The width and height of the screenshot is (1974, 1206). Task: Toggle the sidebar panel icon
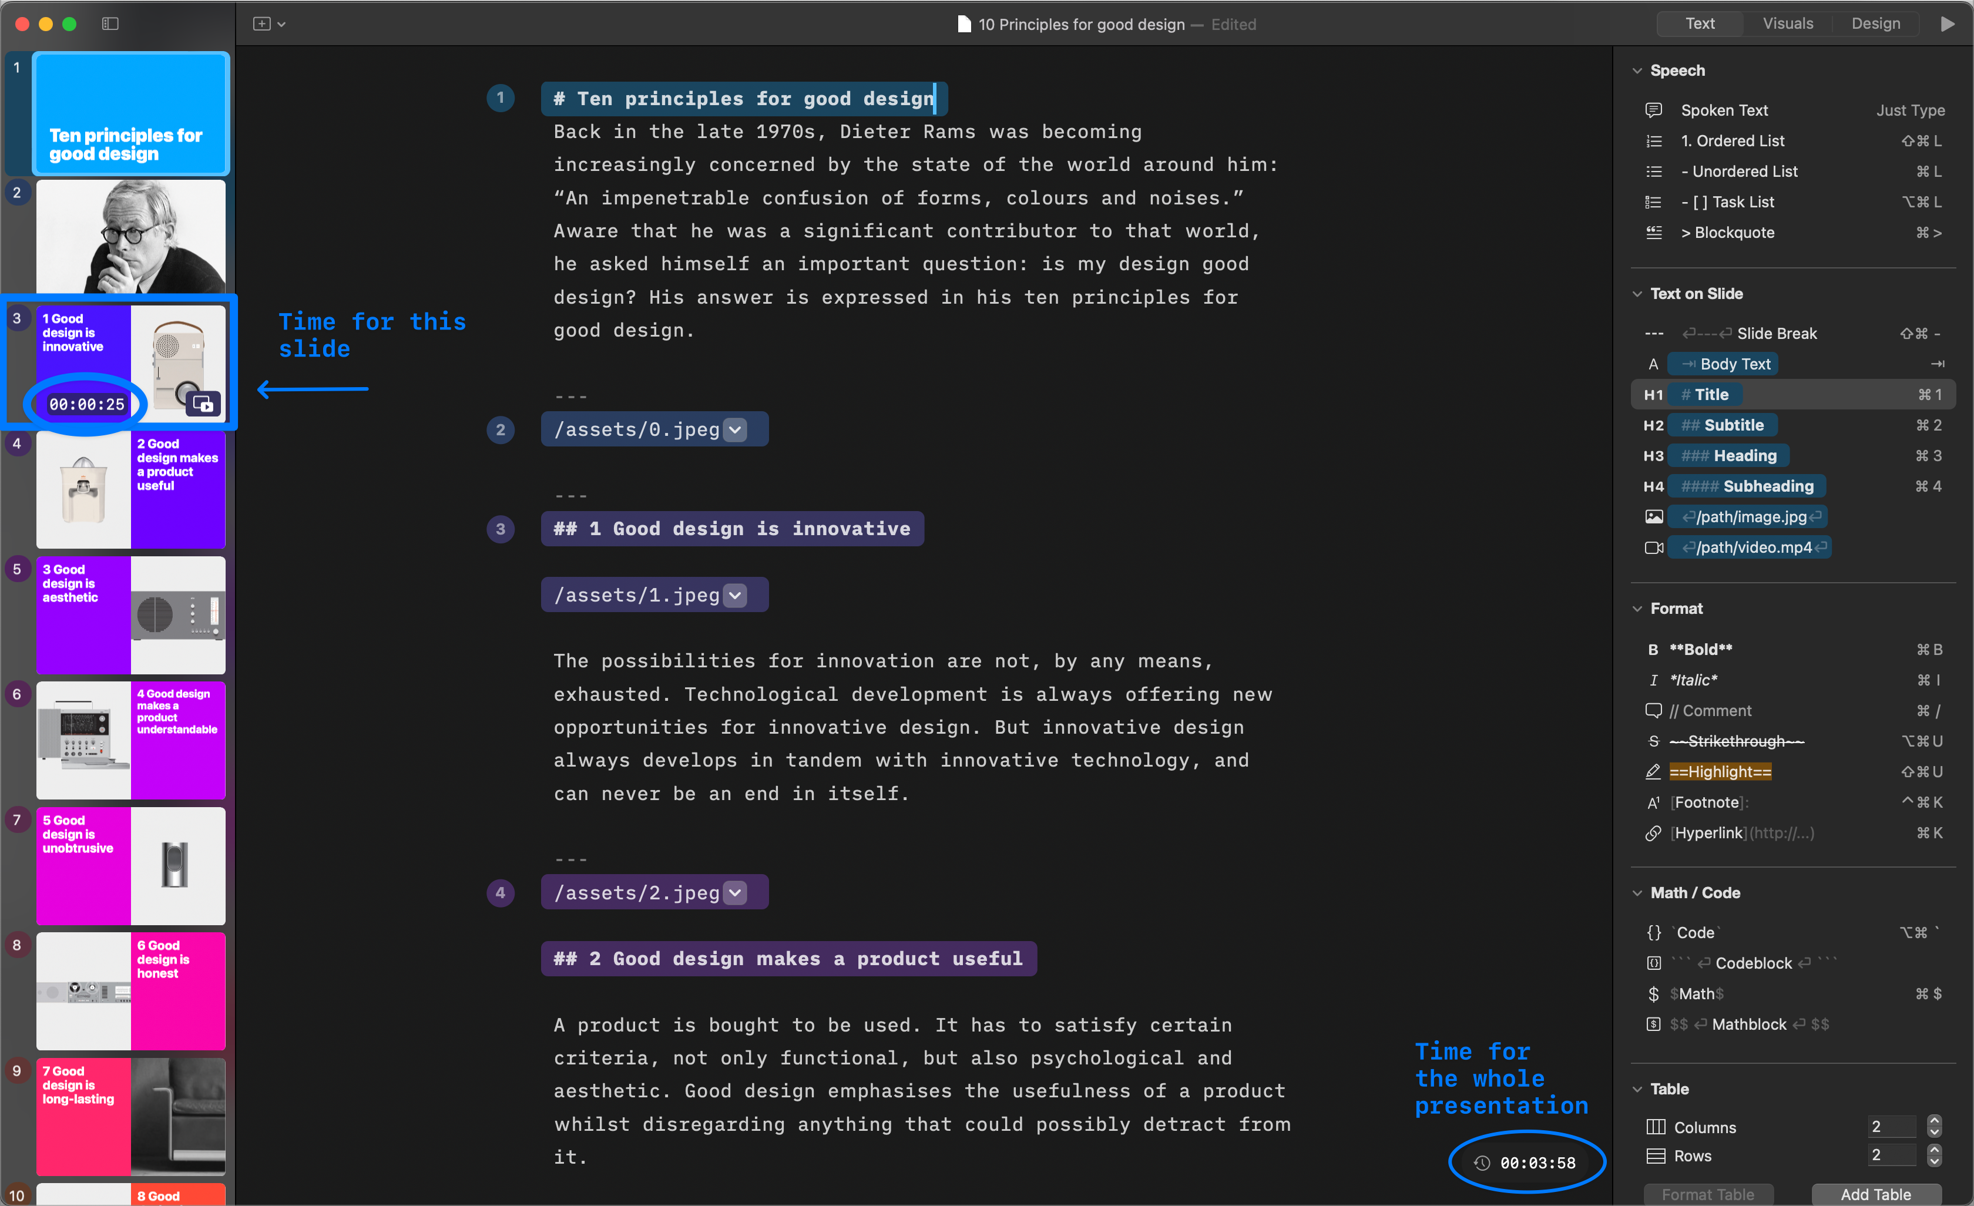pos(110,24)
